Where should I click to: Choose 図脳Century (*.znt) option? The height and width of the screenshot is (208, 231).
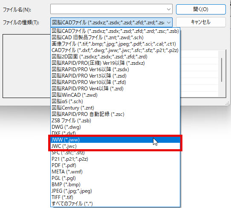115,108
